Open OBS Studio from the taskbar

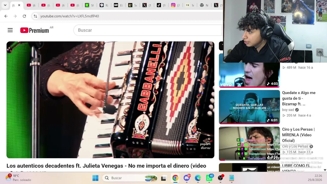pyautogui.click(x=220, y=178)
